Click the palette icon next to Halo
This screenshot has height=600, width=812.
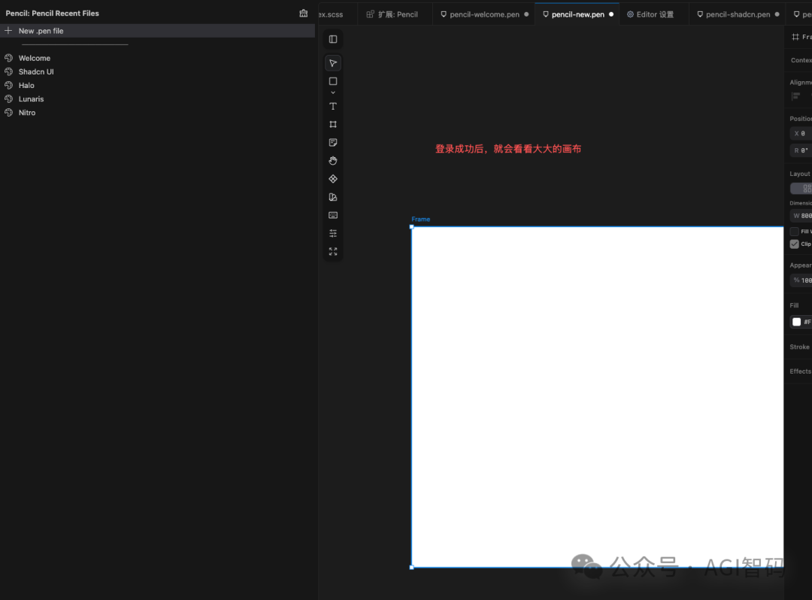pos(9,85)
